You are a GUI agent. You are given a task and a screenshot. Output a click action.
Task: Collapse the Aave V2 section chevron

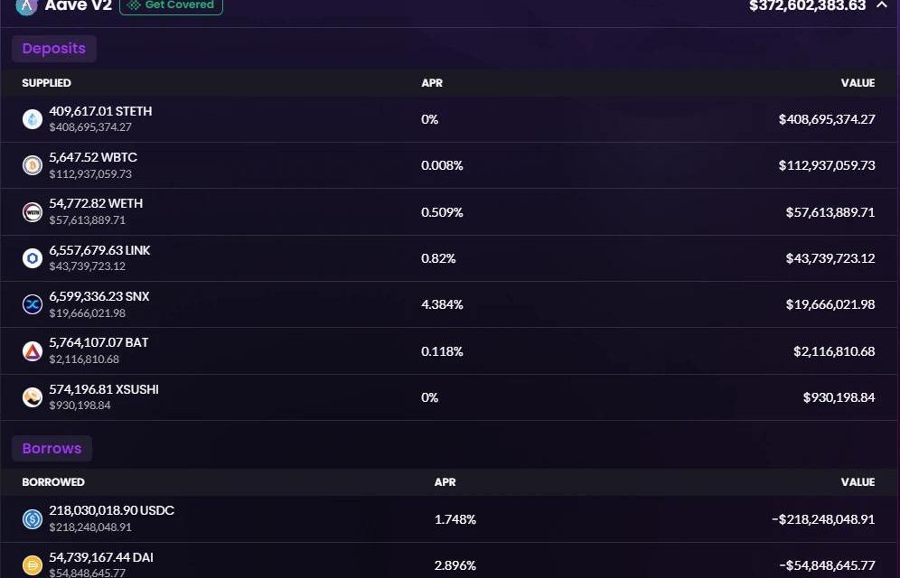point(882,5)
